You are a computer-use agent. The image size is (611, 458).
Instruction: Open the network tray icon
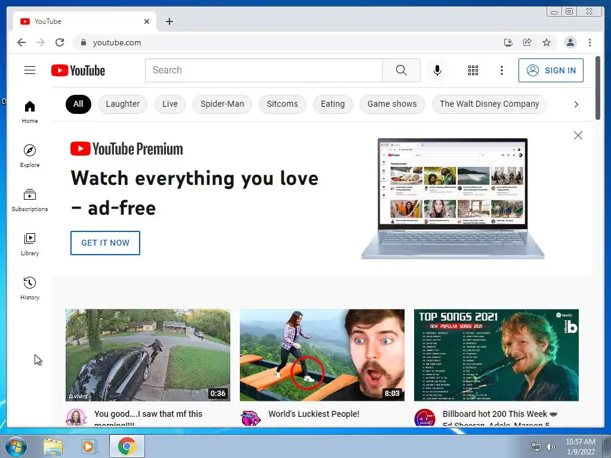tap(536, 447)
